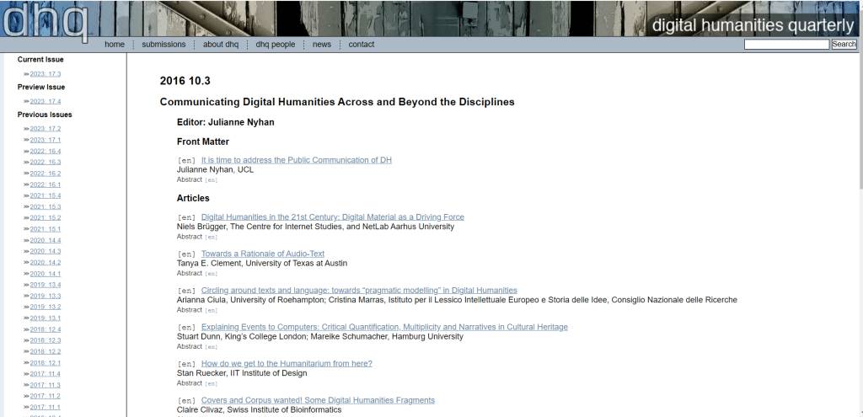863x417 pixels.
Task: Click the dhq logo in header
Action: 44,21
